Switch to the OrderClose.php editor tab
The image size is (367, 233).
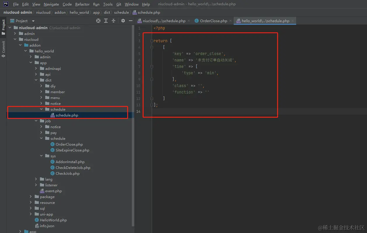(214, 21)
